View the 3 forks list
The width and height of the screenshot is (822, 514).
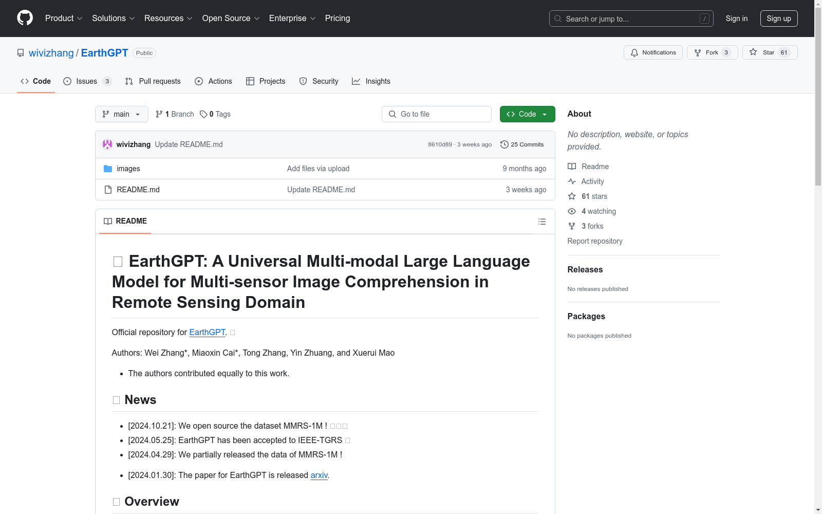(x=586, y=226)
